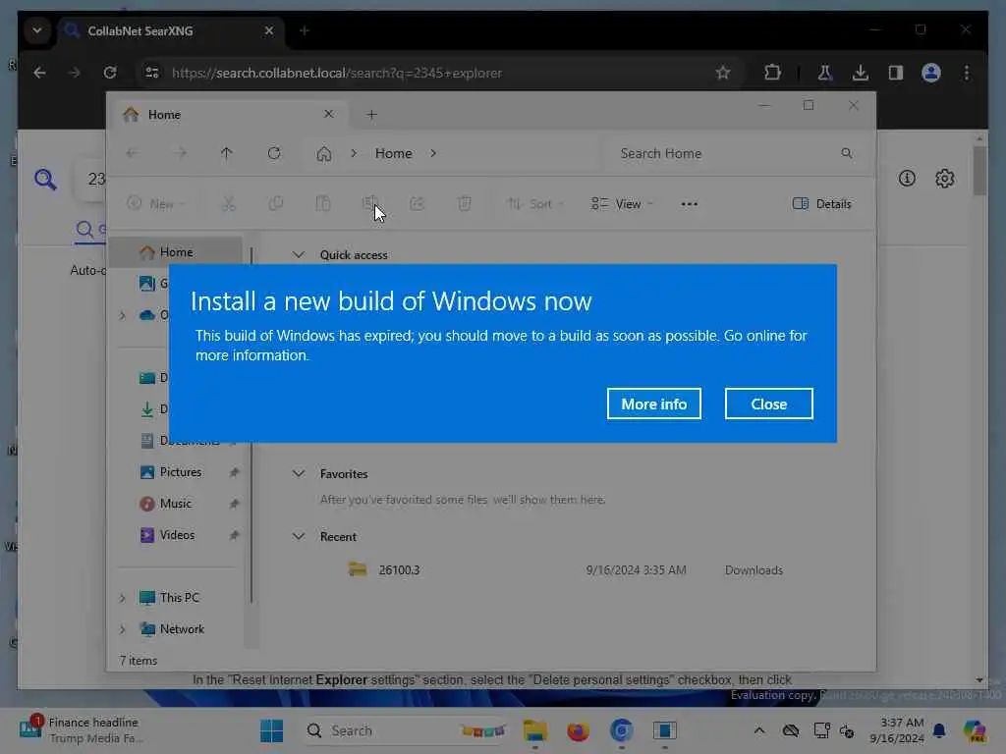
Task: Collapse the Recent section
Action: pos(299,537)
